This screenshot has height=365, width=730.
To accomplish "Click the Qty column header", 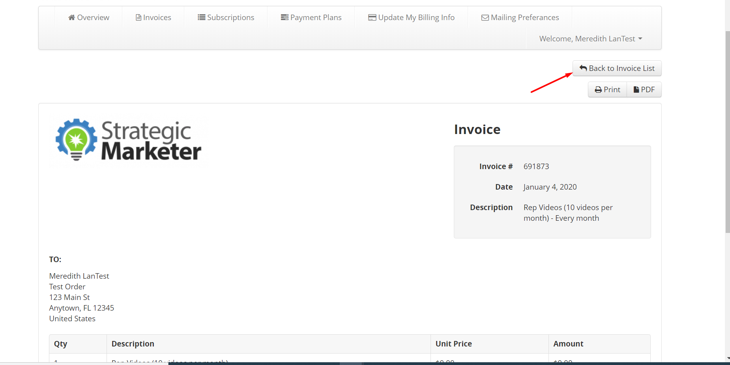I will pyautogui.click(x=60, y=344).
